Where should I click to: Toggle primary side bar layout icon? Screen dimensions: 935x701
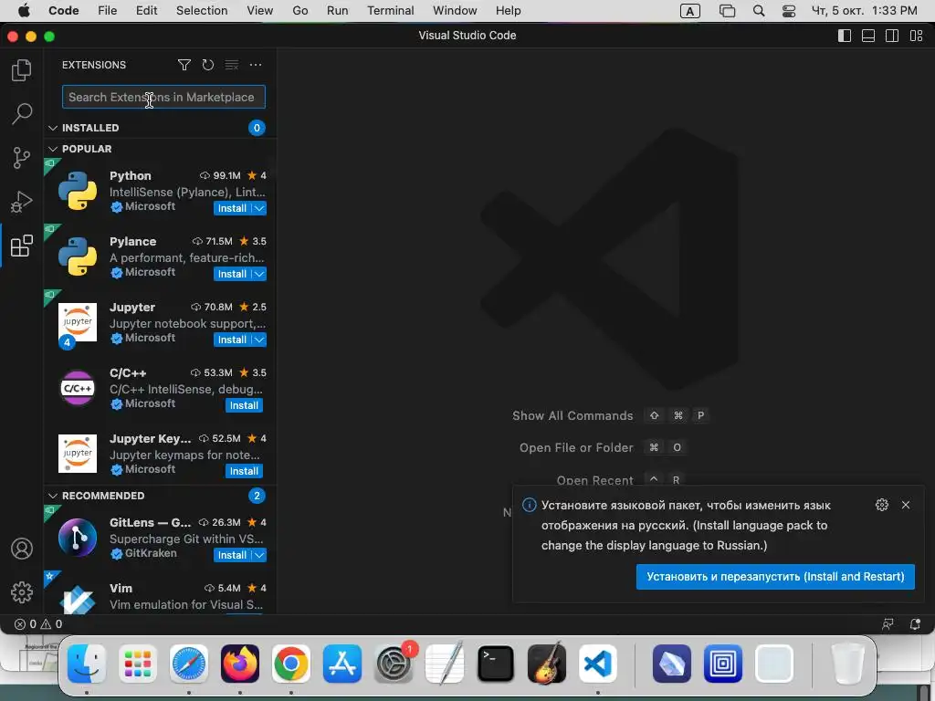click(x=845, y=36)
